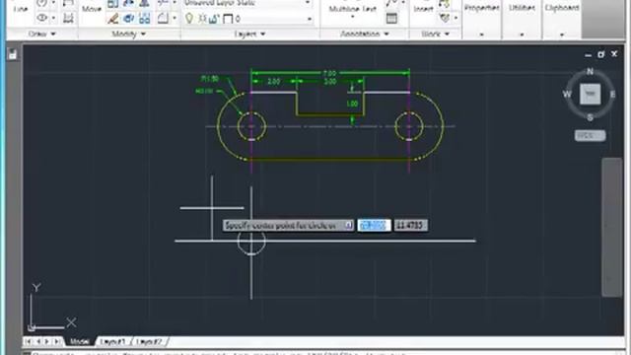
Task: Go to previous layout tab arrow
Action: point(37,342)
